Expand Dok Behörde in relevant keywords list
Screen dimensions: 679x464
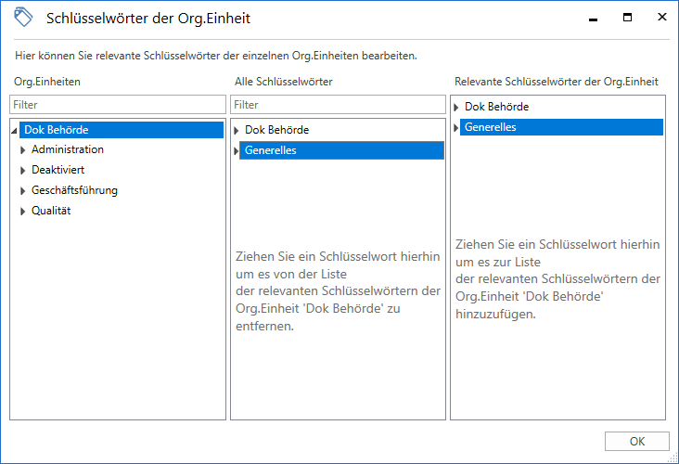(x=456, y=108)
